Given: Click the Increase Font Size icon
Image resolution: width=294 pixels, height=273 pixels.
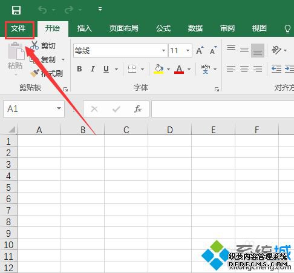Looking at the screenshot, I should [200, 50].
